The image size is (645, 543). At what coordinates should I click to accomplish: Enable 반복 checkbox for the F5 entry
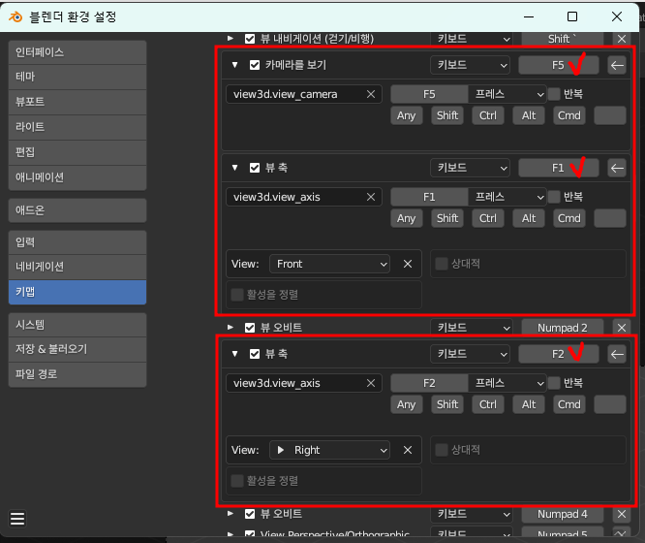pos(554,94)
